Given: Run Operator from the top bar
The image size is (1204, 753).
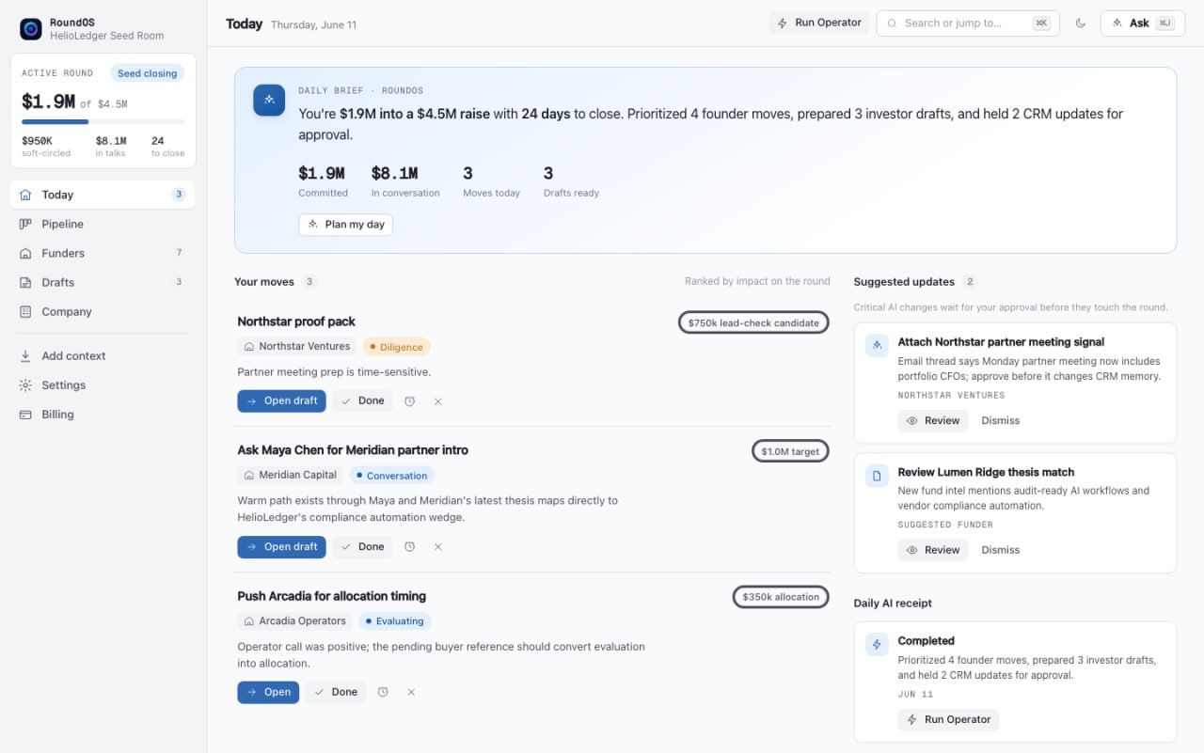Looking at the screenshot, I should point(818,24).
